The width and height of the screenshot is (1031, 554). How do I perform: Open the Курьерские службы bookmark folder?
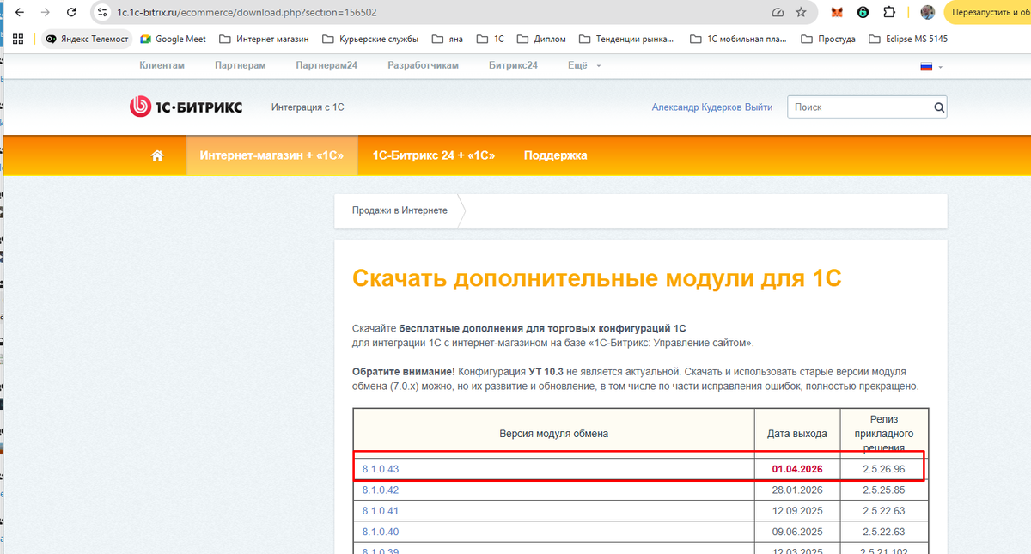click(x=369, y=39)
